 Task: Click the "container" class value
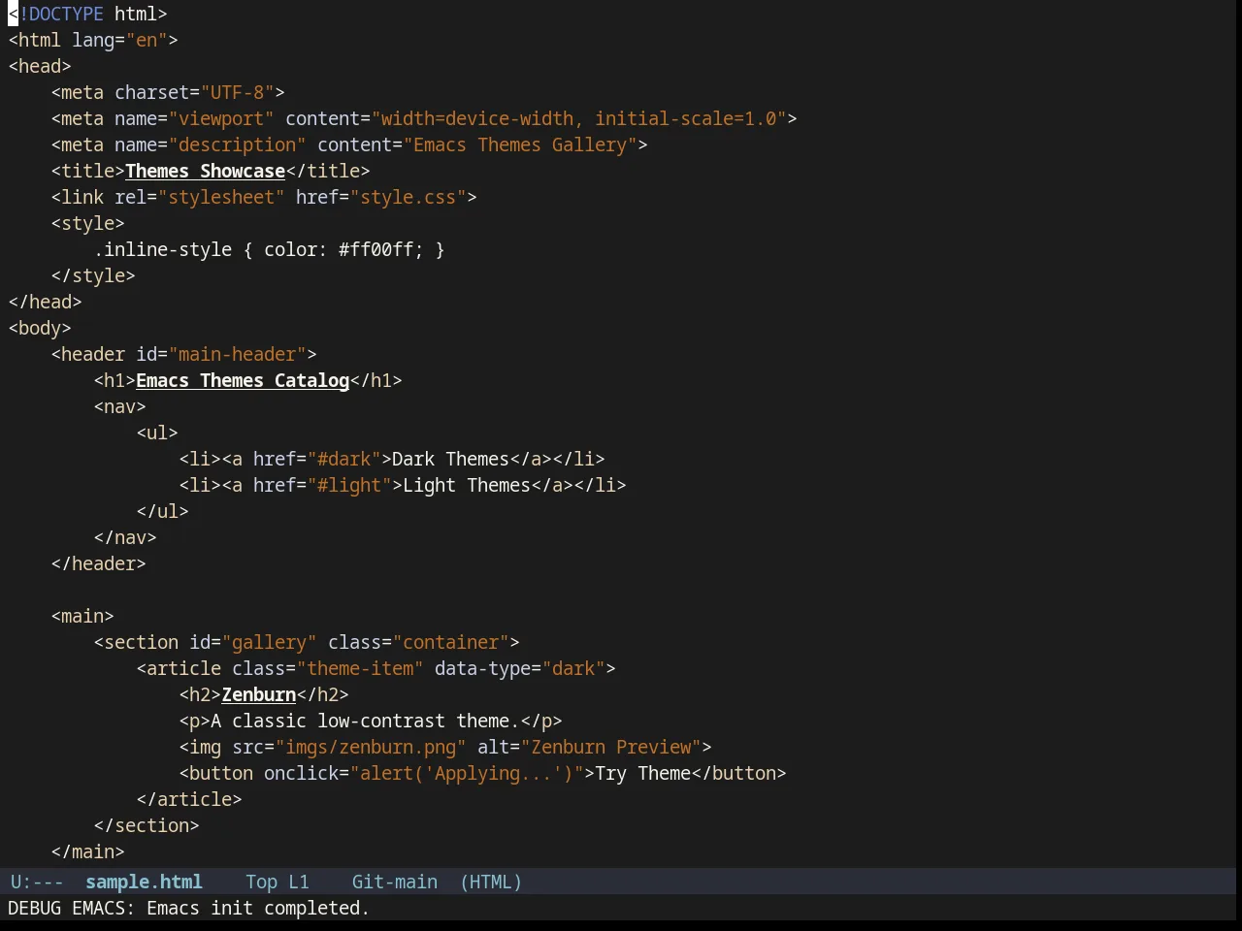pos(450,642)
